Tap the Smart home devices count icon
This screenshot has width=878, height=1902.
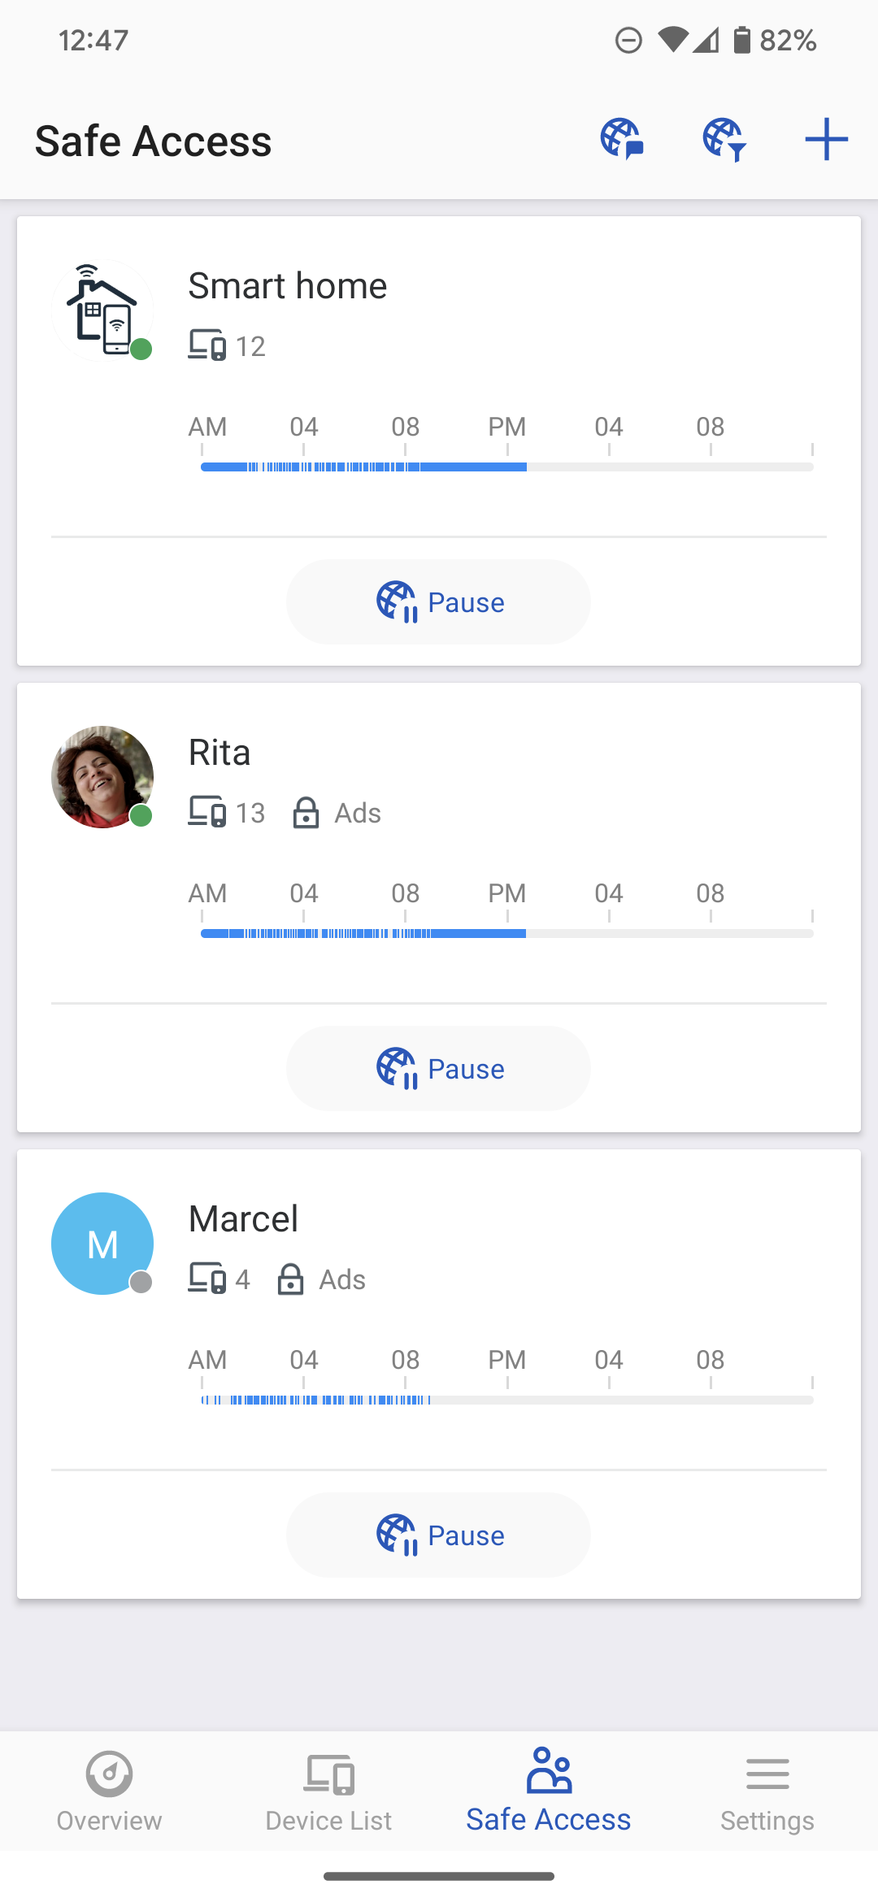point(207,345)
